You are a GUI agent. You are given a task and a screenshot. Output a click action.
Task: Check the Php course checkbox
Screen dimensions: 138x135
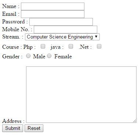pos(43,46)
